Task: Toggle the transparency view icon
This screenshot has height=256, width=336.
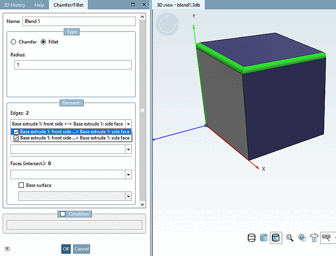Action: click(x=302, y=238)
